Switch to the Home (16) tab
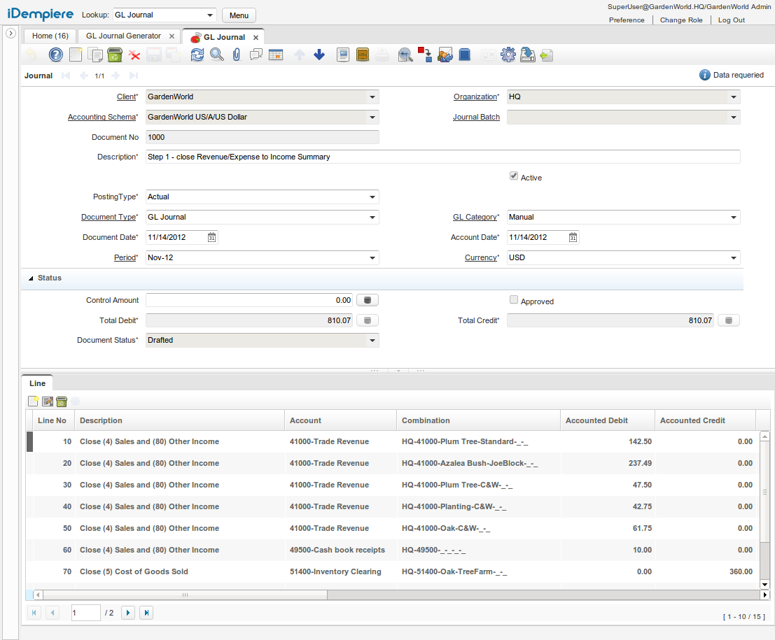 (x=50, y=36)
